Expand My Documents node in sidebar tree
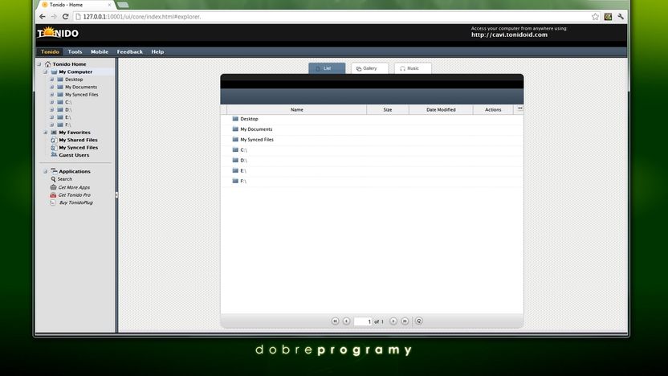The width and height of the screenshot is (668, 376). (52, 87)
